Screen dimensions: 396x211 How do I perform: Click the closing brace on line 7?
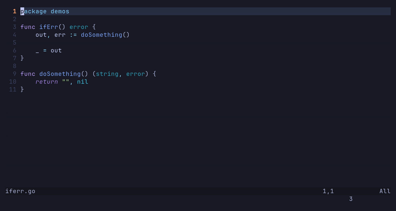pyautogui.click(x=22, y=58)
